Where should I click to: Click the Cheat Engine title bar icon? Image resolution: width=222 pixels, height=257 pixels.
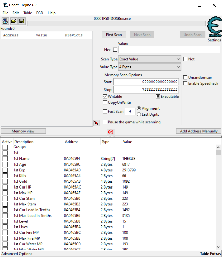click(5, 5)
